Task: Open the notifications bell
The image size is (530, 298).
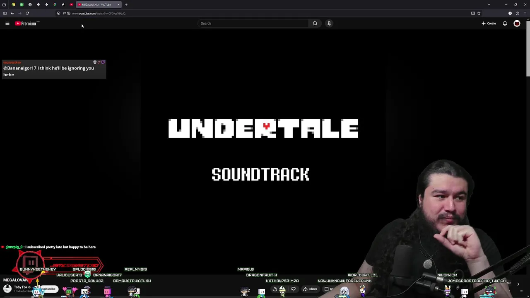Action: pos(505,24)
